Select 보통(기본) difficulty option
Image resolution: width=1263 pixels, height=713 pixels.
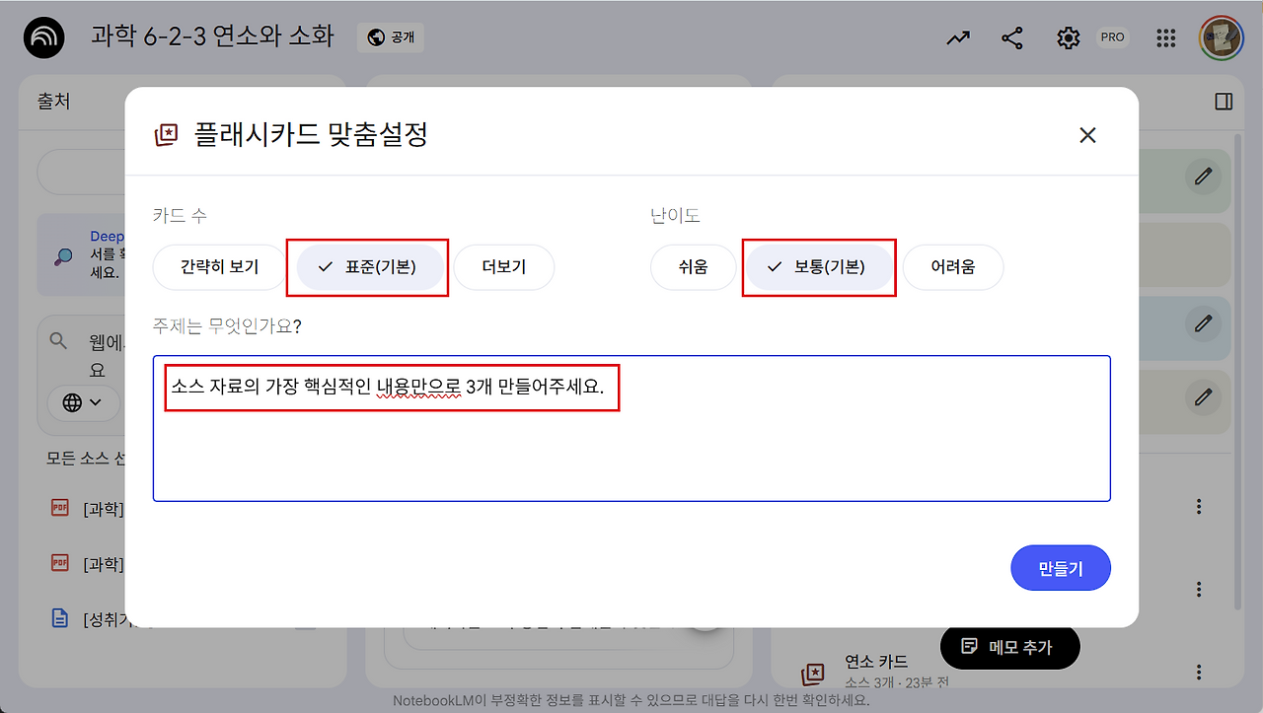click(818, 266)
